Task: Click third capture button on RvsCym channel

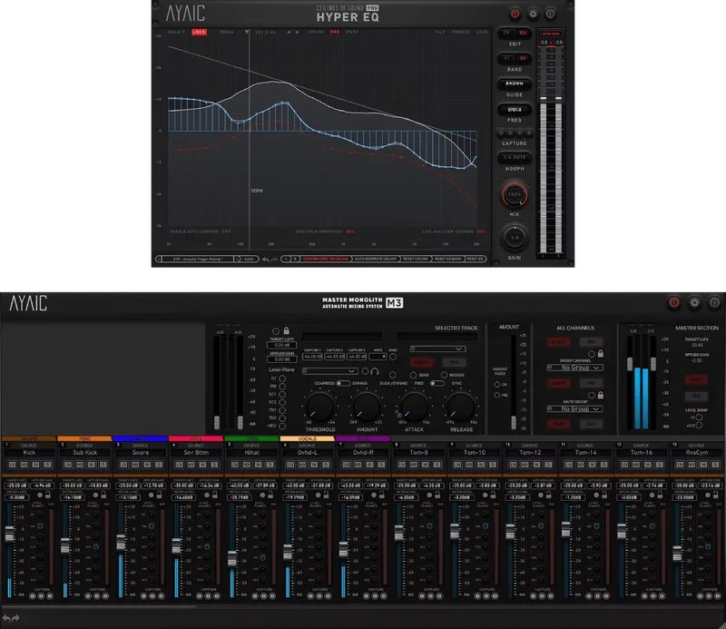Action: [717, 595]
